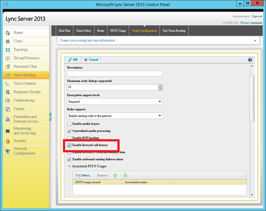This screenshot has height=211, width=266.
Task: Open Monitoring and Archiving section
Action: [26, 131]
